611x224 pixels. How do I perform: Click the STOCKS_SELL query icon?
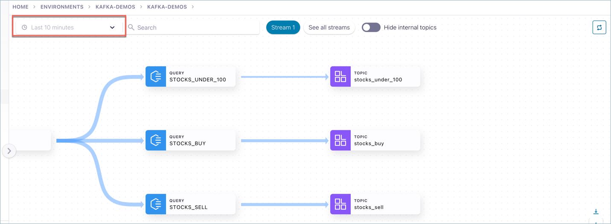tap(156, 204)
